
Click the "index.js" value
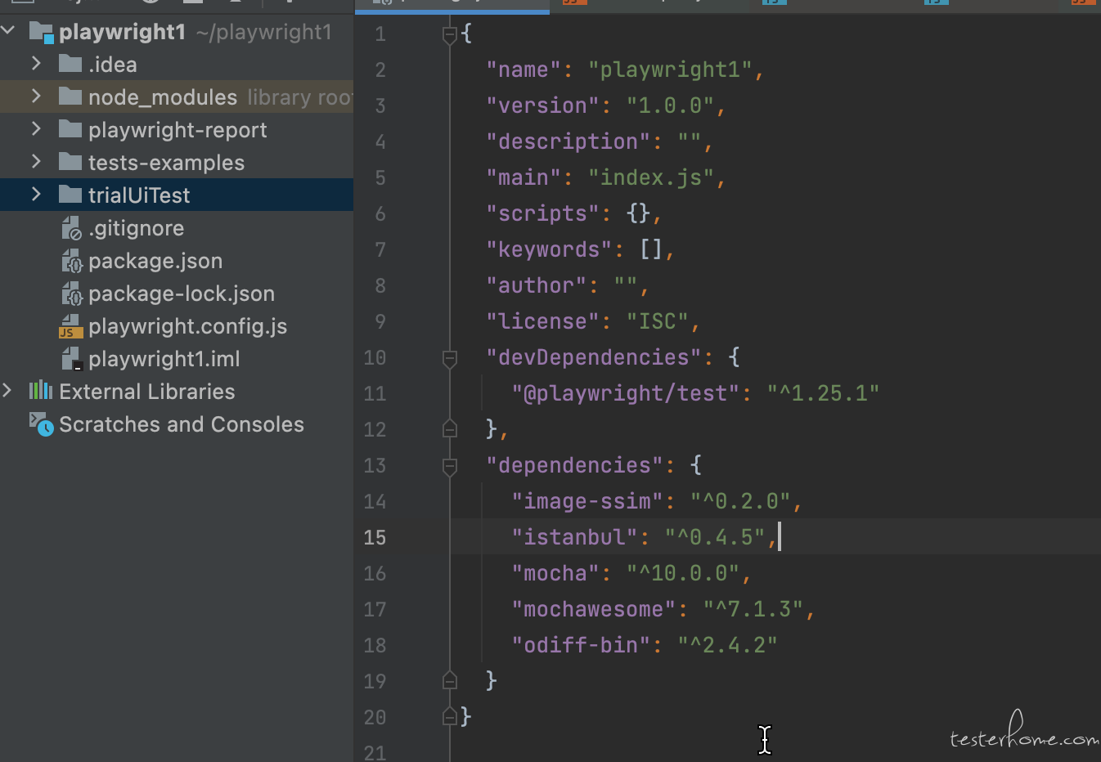point(651,177)
